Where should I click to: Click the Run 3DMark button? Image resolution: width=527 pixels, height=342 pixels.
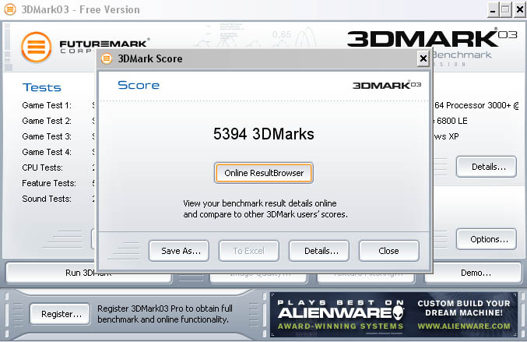coord(89,273)
